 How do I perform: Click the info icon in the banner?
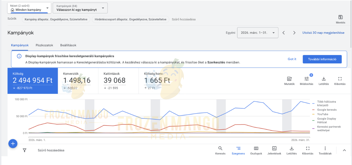click(x=19, y=56)
